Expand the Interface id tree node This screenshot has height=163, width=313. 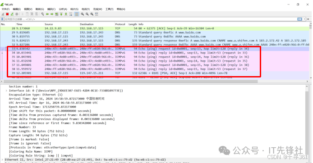(6, 91)
